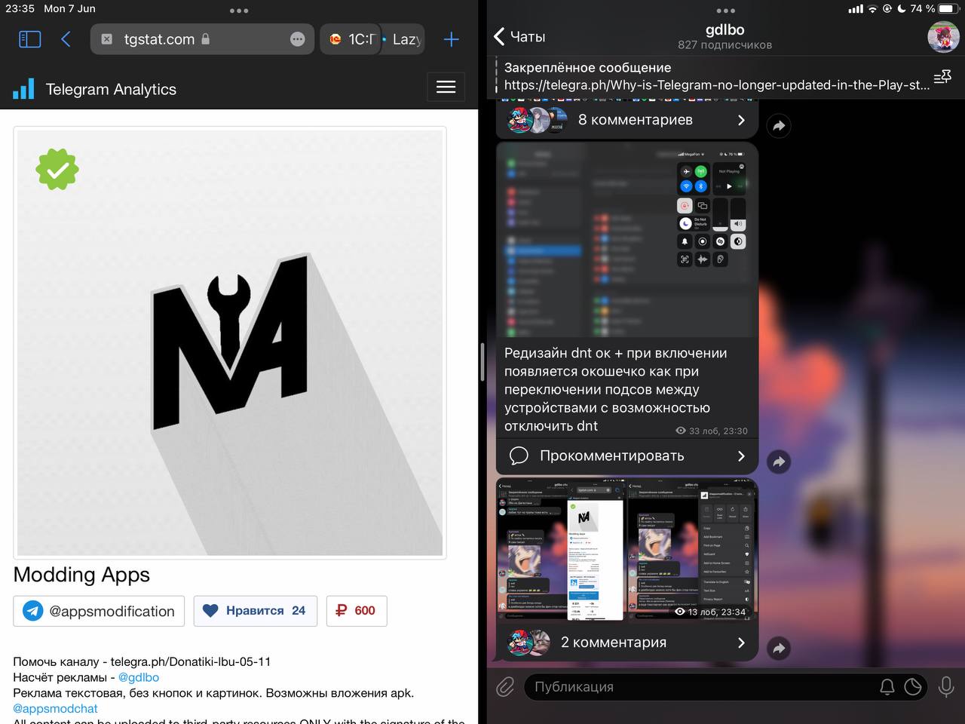Open the gdlbo channel title header
The width and height of the screenshot is (965, 724).
pos(725,30)
